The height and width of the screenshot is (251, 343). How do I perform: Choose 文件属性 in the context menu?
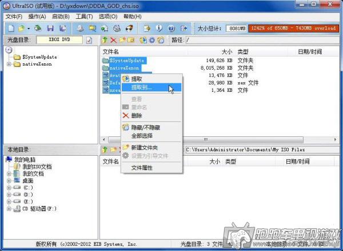tap(151, 168)
